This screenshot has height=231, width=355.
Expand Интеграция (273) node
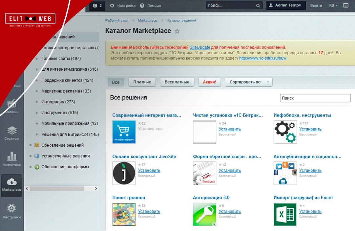pyautogui.click(x=37, y=102)
